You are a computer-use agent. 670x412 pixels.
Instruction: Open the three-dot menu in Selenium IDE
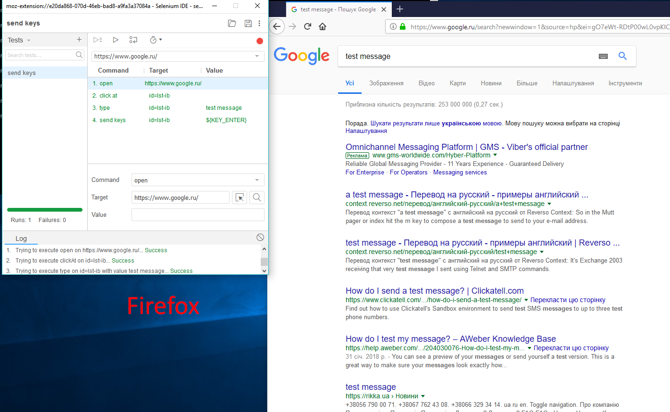point(259,23)
